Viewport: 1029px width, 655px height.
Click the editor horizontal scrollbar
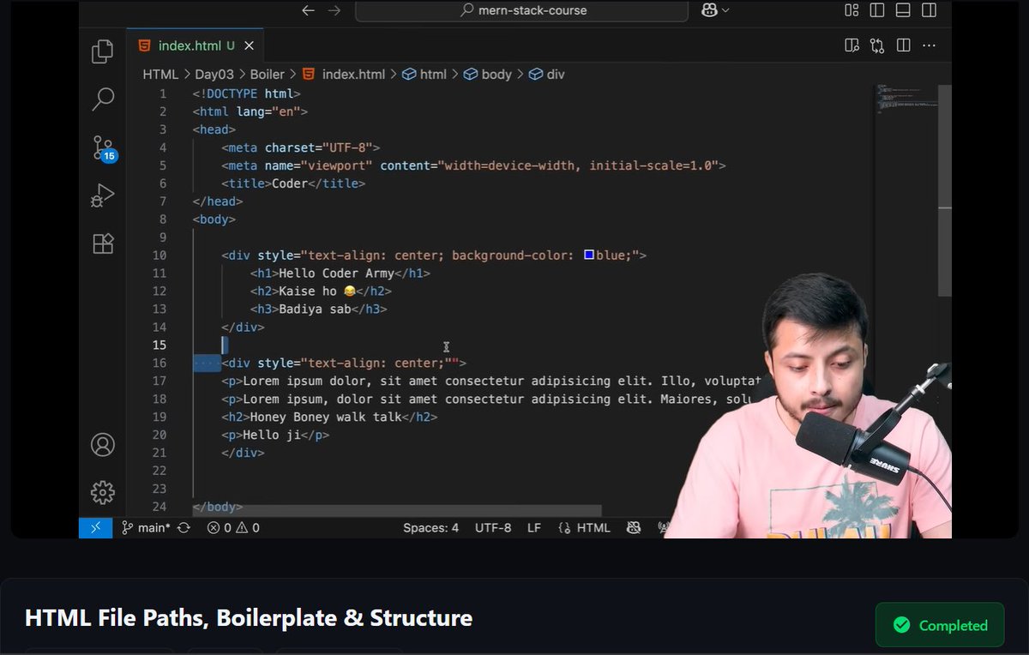(397, 510)
